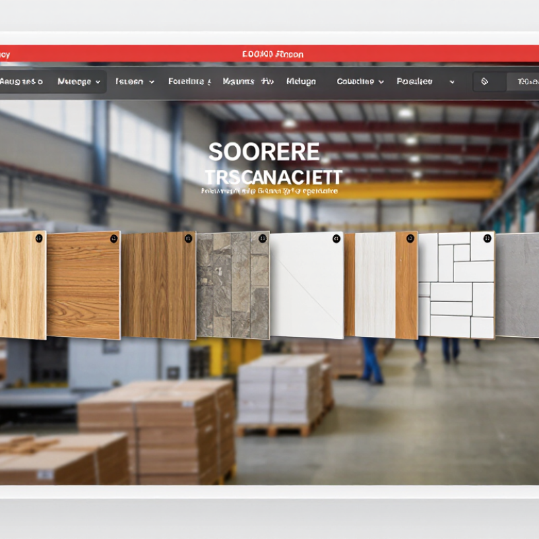Click badge icon on orange horizontal-grain wood sample
This screenshot has width=539, height=539.
pos(113,239)
